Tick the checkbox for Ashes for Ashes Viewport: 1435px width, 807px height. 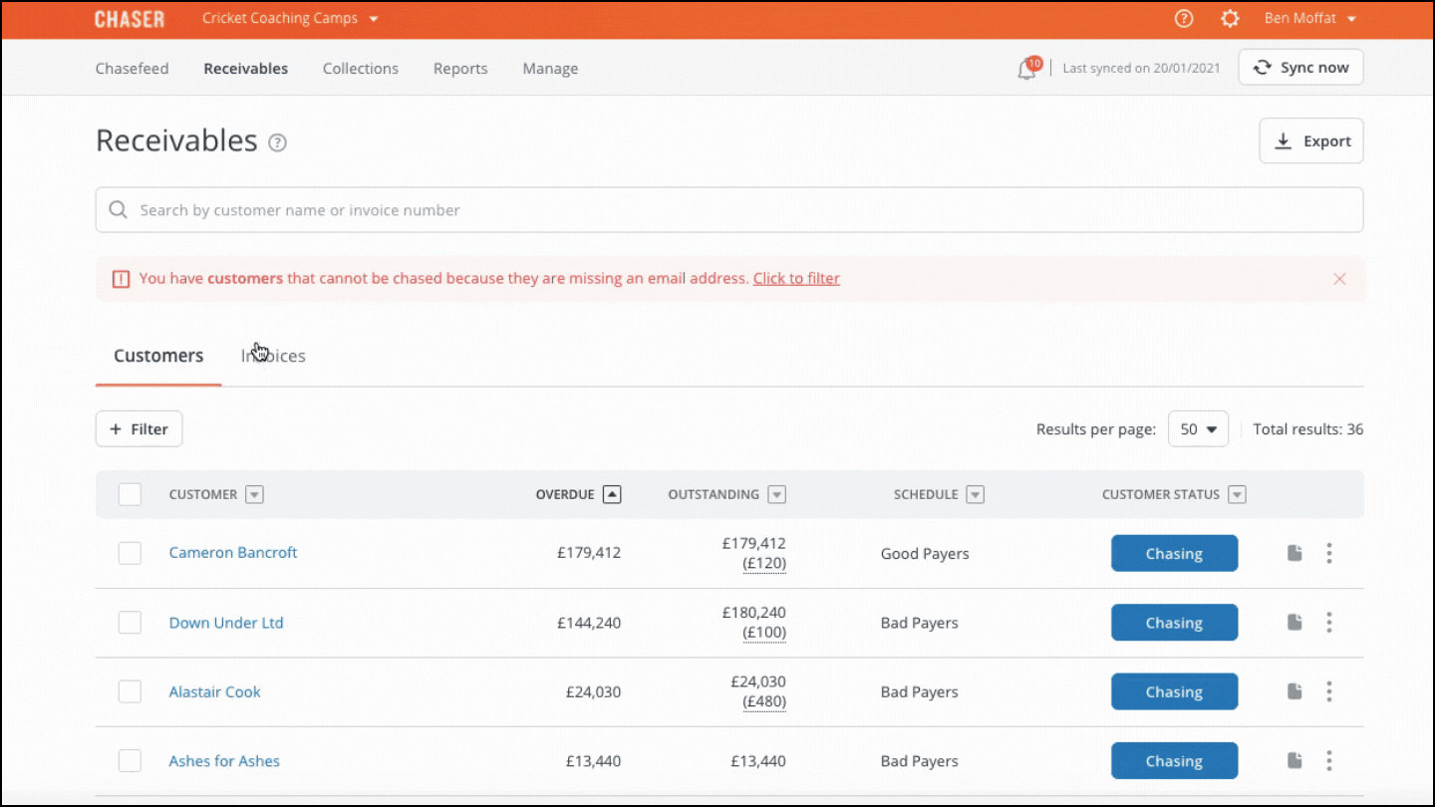130,761
